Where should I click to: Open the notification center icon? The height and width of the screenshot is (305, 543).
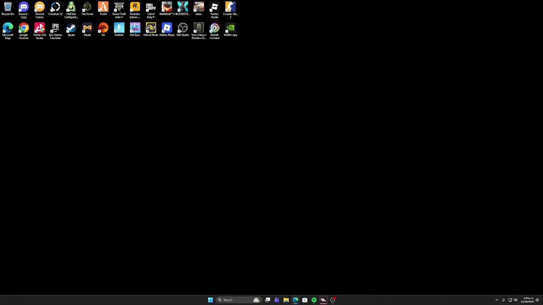click(x=537, y=300)
